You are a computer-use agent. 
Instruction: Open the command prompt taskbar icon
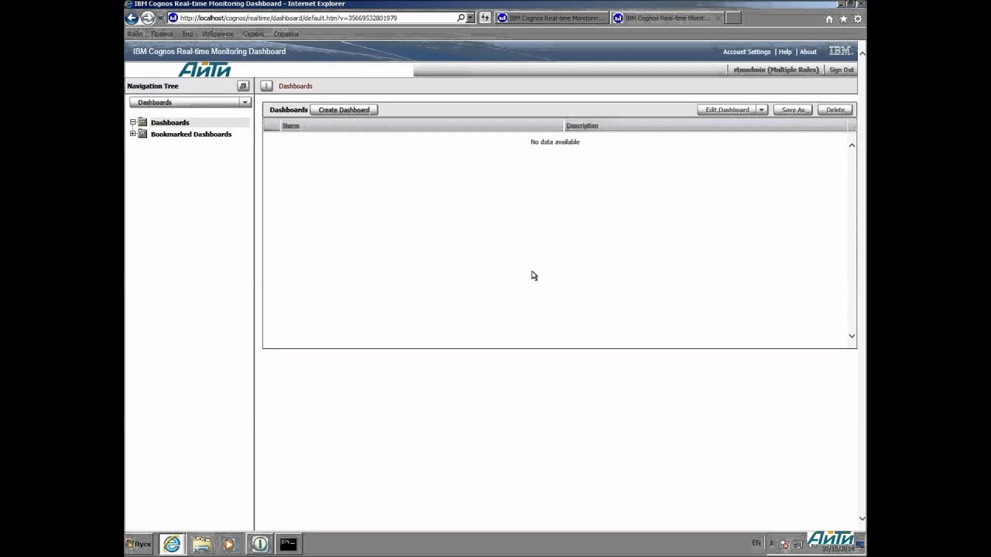(288, 544)
